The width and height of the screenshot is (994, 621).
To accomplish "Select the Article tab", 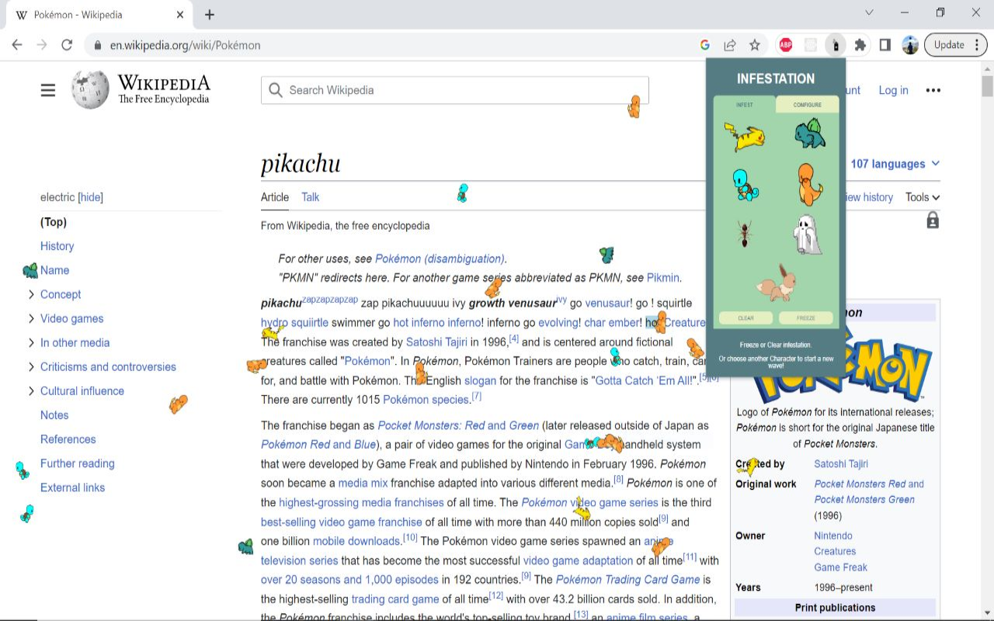I will (275, 197).
